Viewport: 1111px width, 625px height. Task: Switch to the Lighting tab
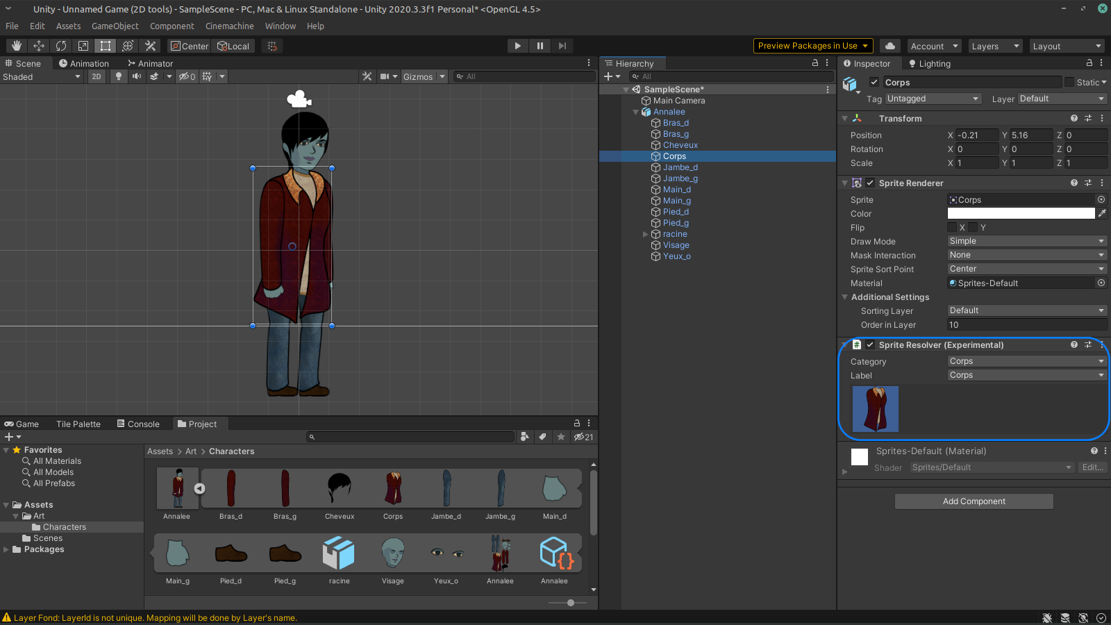(x=929, y=63)
